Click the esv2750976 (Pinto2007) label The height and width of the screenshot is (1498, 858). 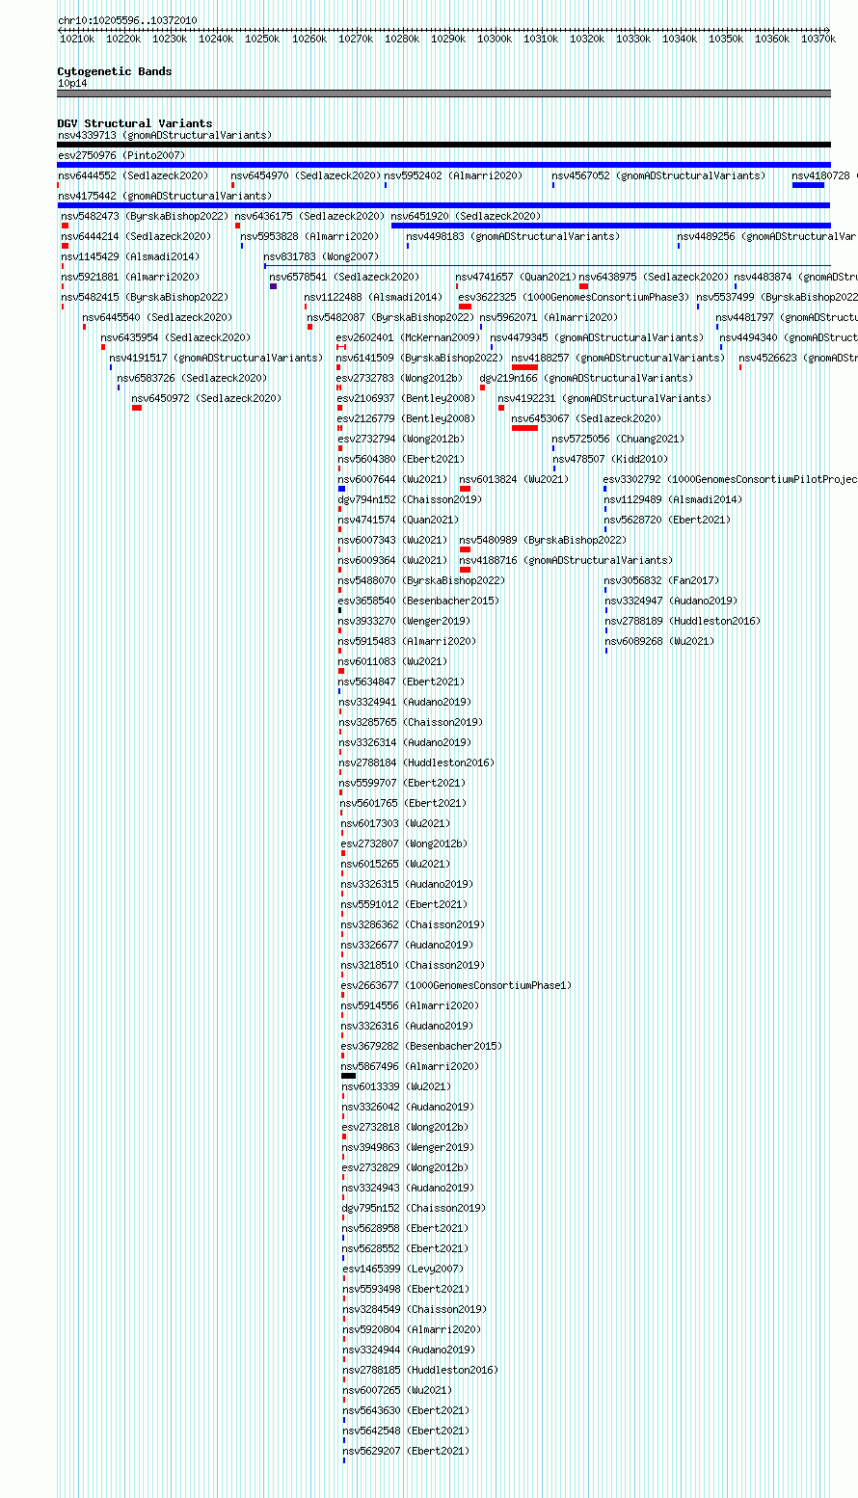click(121, 155)
